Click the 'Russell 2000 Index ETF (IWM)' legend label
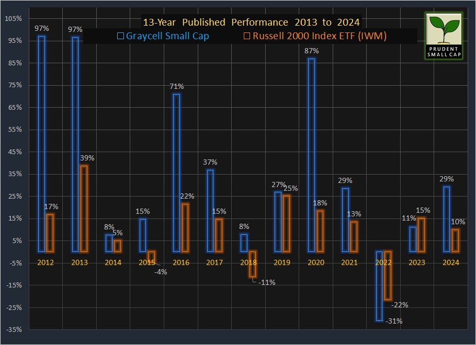Screen dimensions: 476x345 (x=320, y=36)
